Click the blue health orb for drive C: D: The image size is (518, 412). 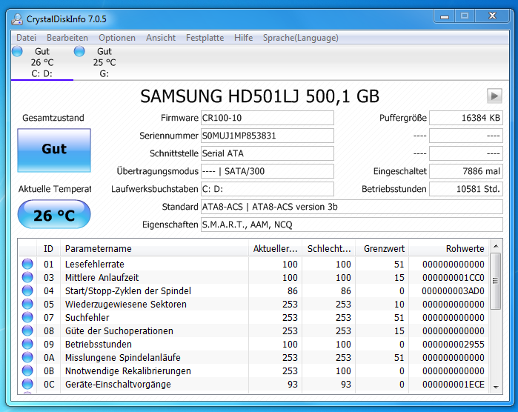tap(17, 51)
